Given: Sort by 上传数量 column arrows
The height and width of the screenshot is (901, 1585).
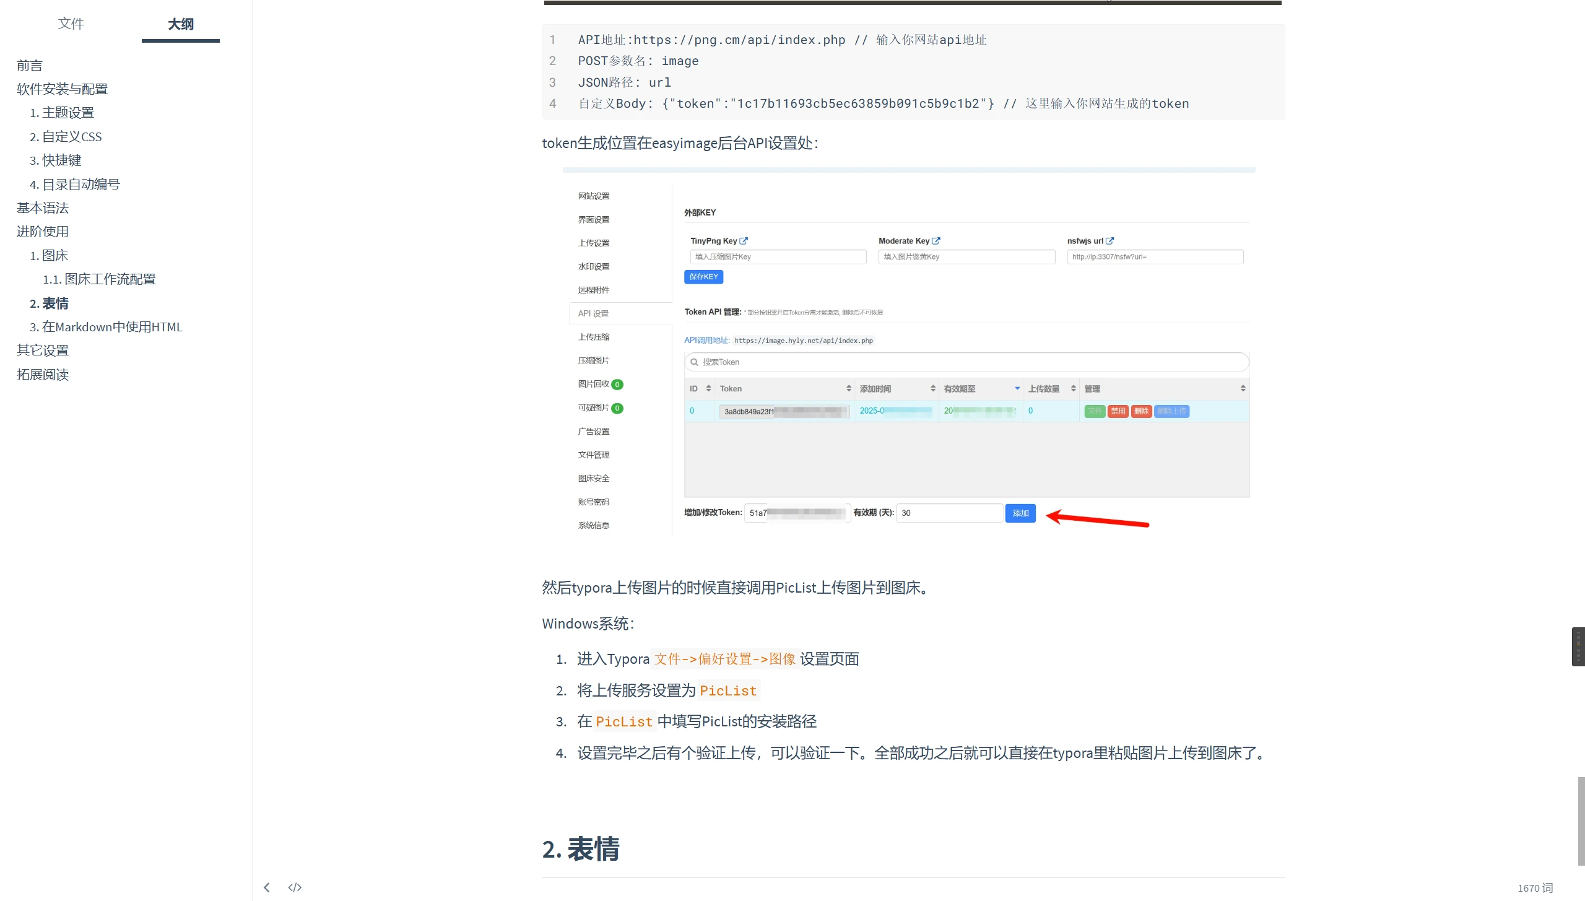Looking at the screenshot, I should (1074, 388).
